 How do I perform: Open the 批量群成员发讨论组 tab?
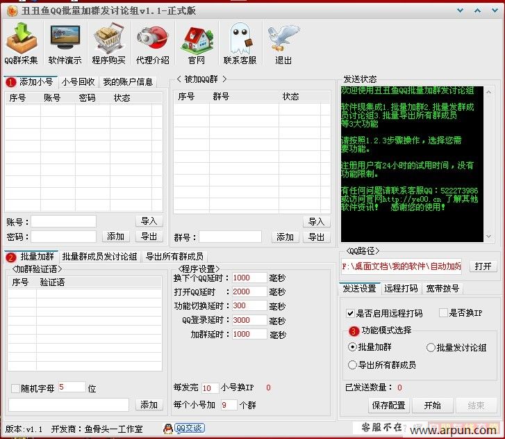pyautogui.click(x=99, y=257)
